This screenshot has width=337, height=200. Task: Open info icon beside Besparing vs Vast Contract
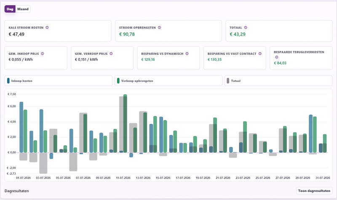[x=260, y=54]
